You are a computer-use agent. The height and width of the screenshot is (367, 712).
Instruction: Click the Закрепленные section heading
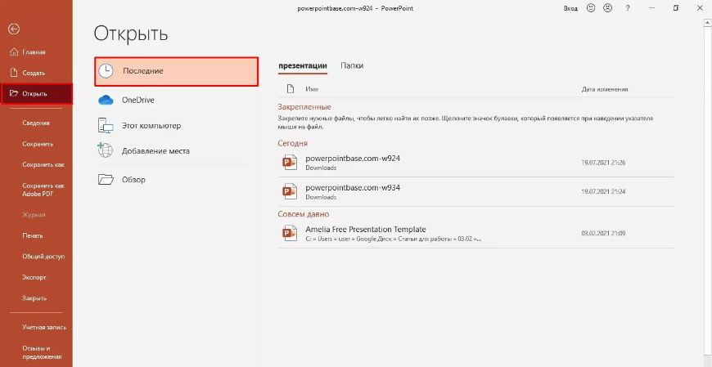click(x=304, y=107)
